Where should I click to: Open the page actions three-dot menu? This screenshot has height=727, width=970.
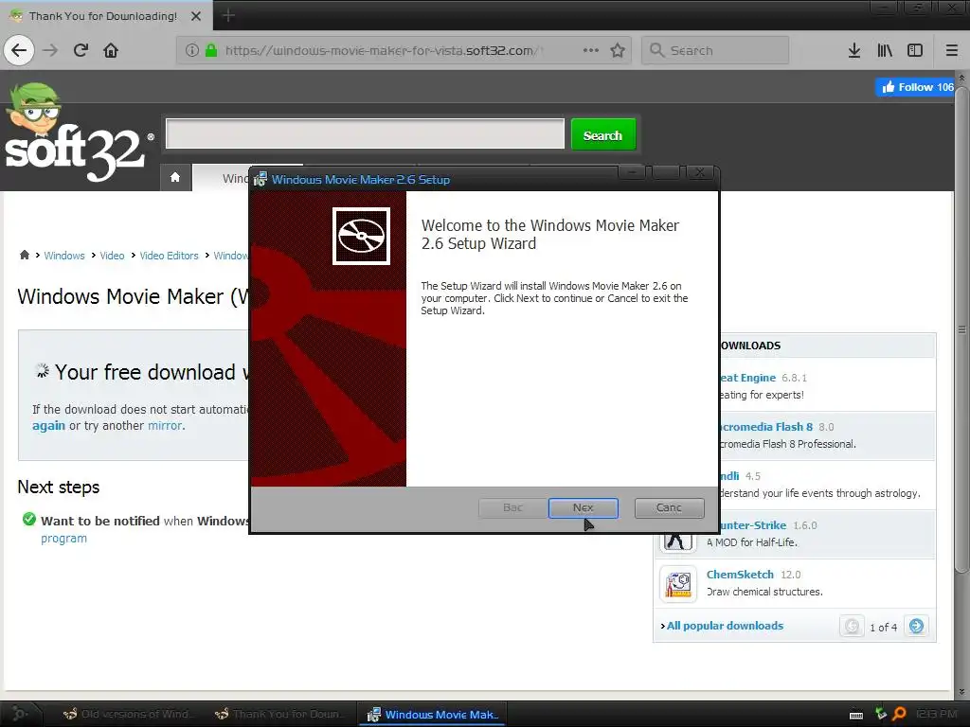591,50
